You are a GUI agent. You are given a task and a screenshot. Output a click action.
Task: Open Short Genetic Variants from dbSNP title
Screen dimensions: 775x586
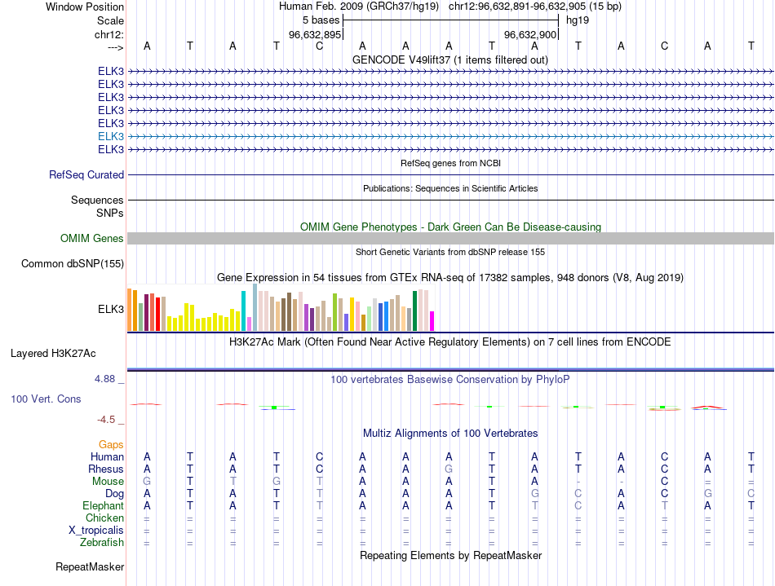(450, 252)
